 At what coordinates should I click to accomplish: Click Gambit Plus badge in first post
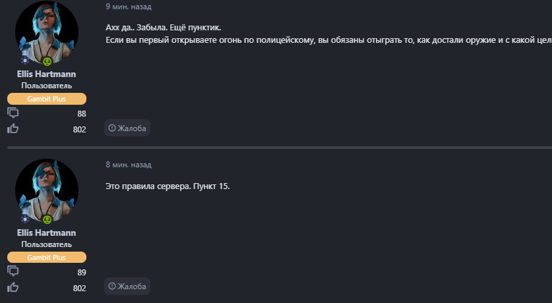tap(47, 99)
